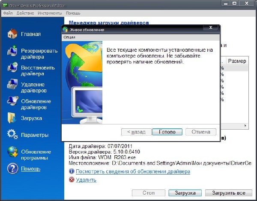Open the Обновление драйверов icon
Image resolution: width=257 pixels, height=201 pixels.
12,103
